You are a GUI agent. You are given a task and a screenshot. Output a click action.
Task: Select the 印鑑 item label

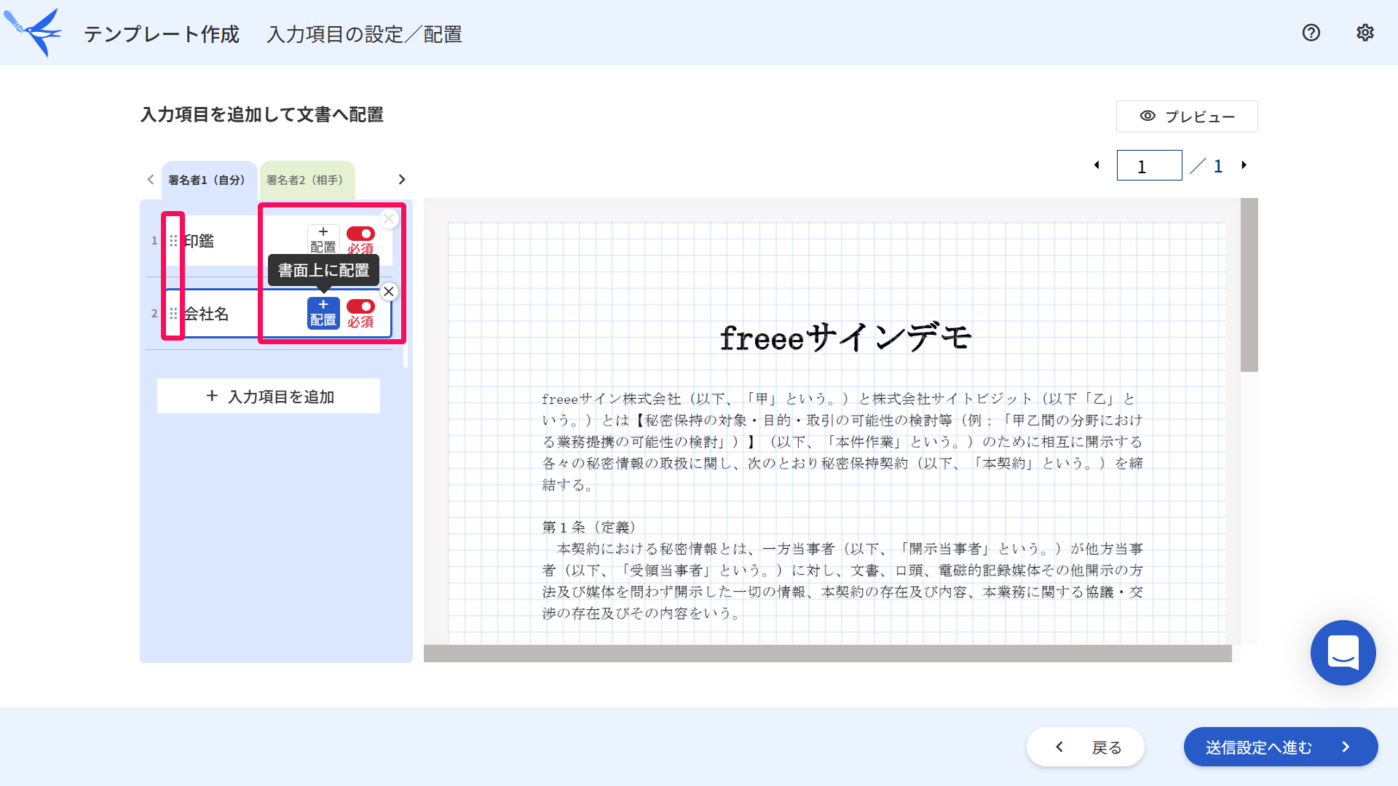(x=199, y=241)
